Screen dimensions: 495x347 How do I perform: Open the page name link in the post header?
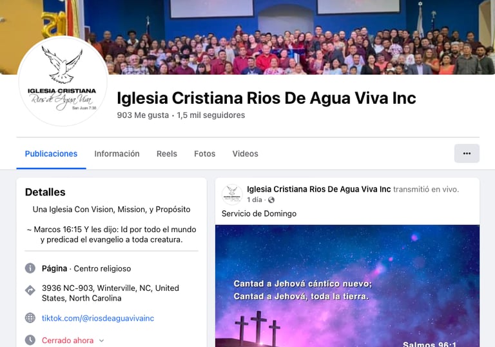pyautogui.click(x=319, y=189)
